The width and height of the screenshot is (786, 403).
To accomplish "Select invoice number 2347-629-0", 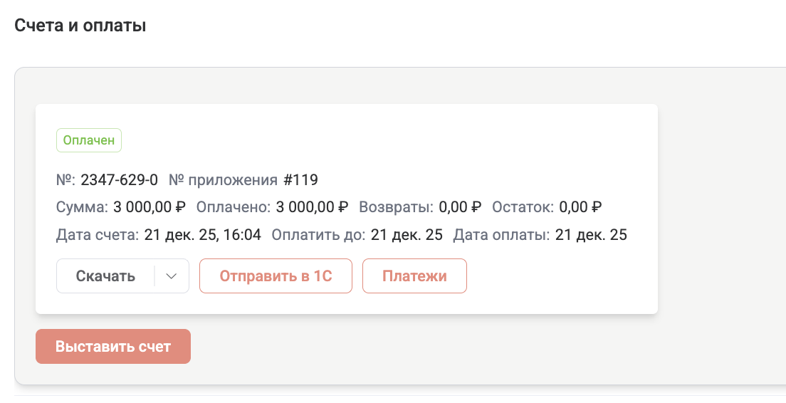I will (x=119, y=179).
